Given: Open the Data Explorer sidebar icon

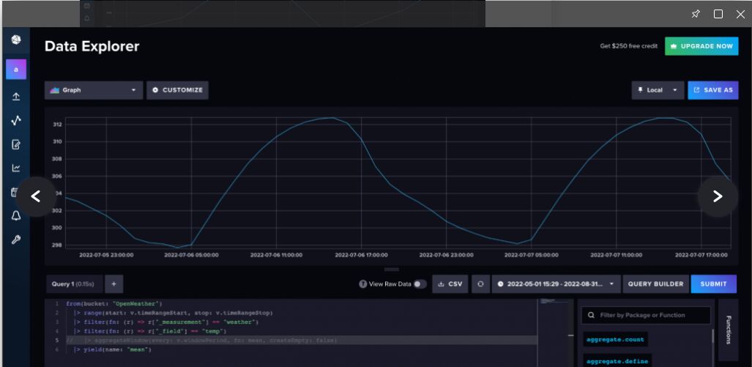Looking at the screenshot, I should click(x=16, y=120).
